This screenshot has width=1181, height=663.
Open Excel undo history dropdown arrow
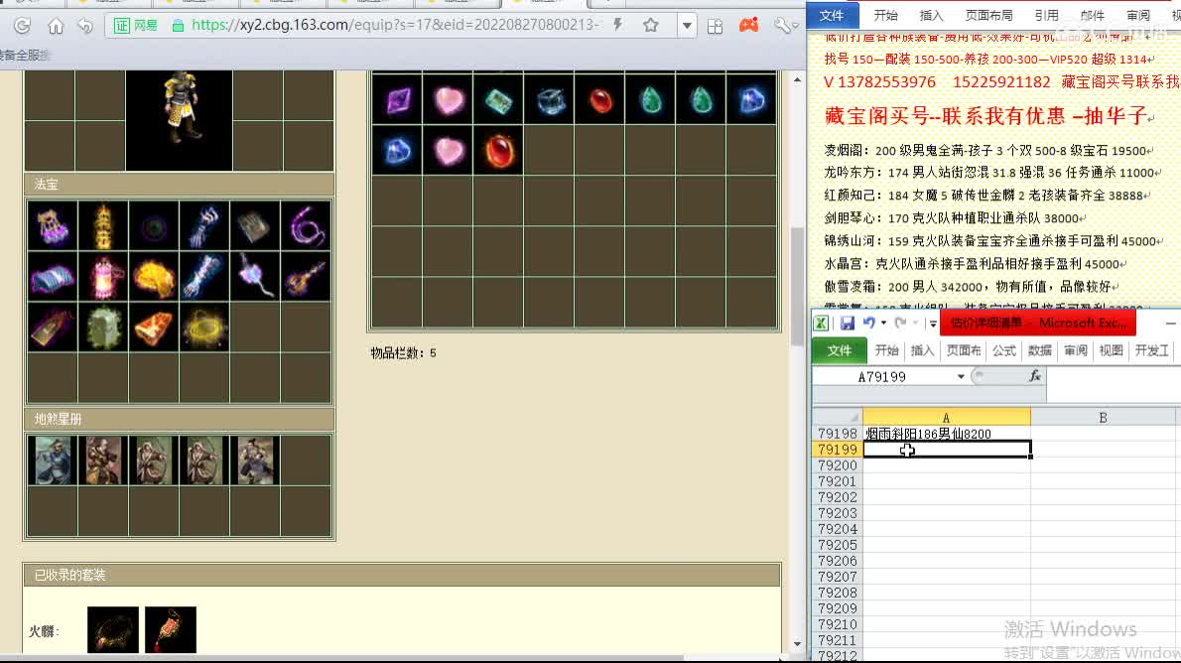coord(883,324)
